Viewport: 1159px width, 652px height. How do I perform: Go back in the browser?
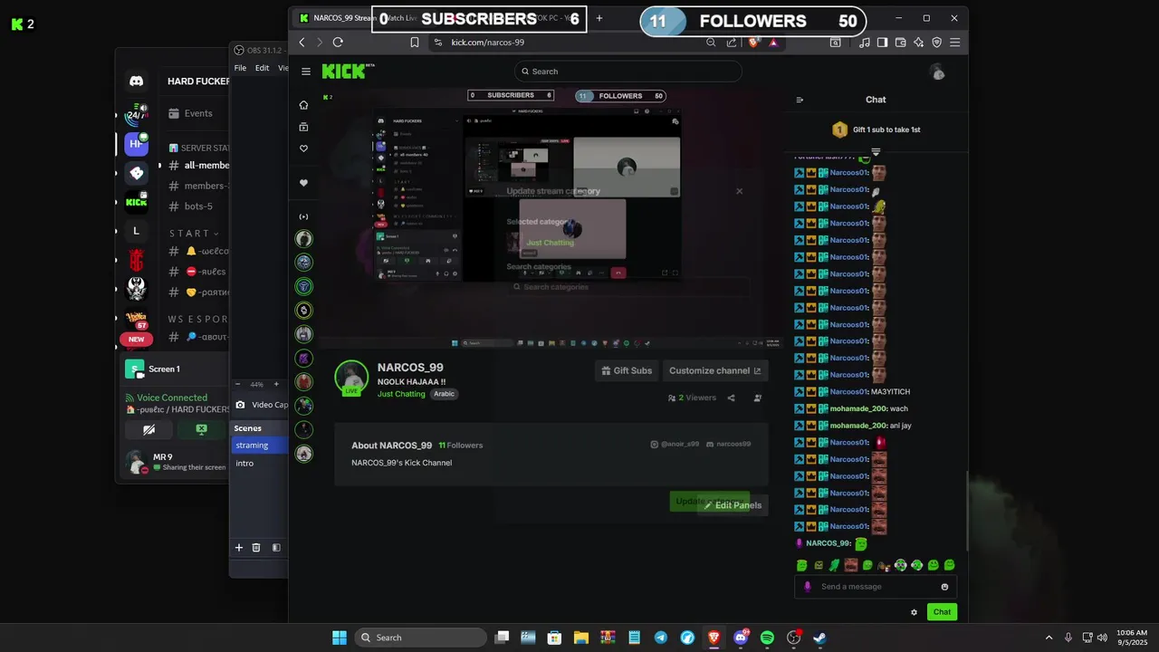(x=302, y=43)
